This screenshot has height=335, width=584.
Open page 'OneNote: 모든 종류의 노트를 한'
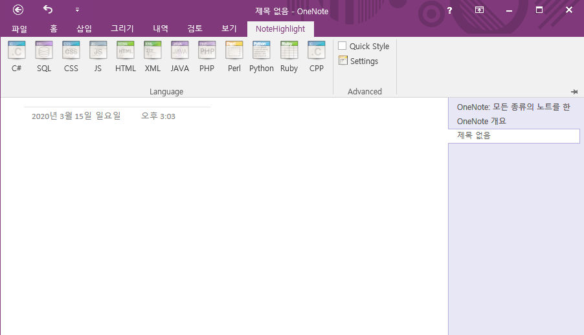pos(514,107)
